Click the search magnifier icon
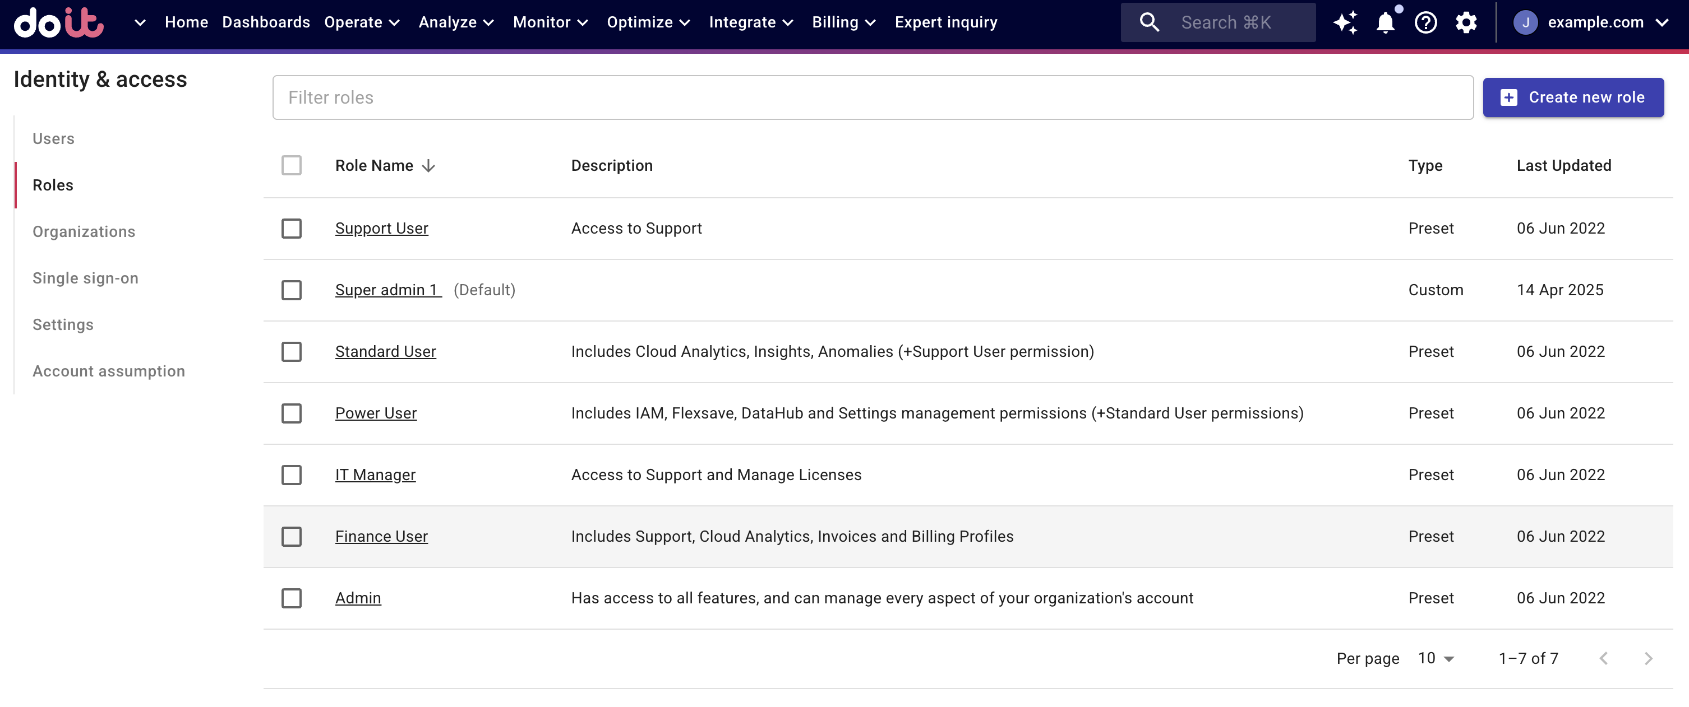This screenshot has height=707, width=1689. 1149,22
